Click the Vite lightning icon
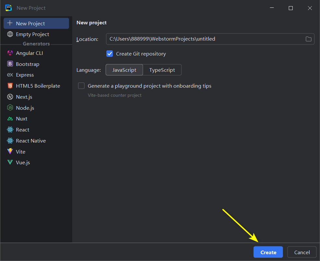 pos(10,151)
